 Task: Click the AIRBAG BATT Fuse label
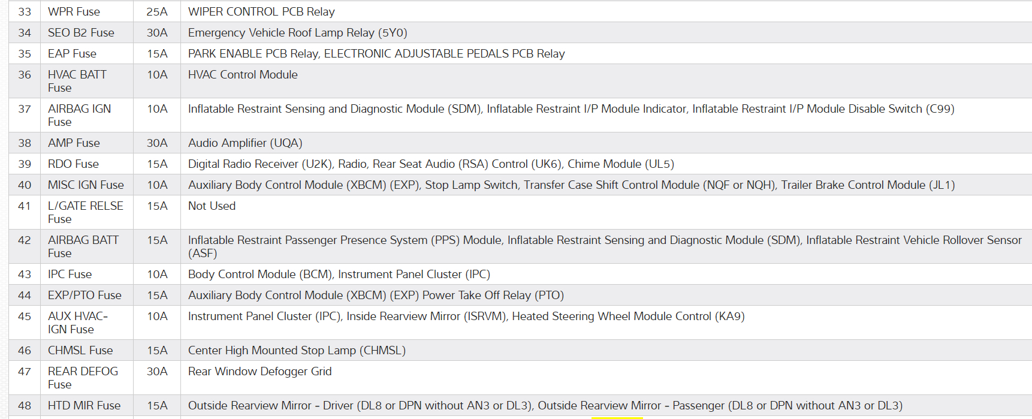click(83, 246)
